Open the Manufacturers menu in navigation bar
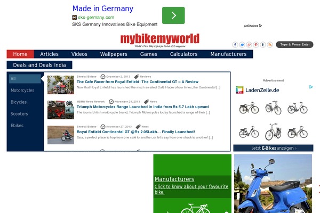 click(x=228, y=54)
